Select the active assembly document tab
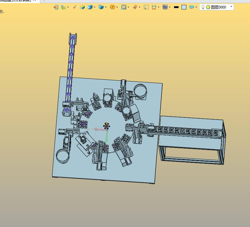250x227 pixels. tap(16, 1)
